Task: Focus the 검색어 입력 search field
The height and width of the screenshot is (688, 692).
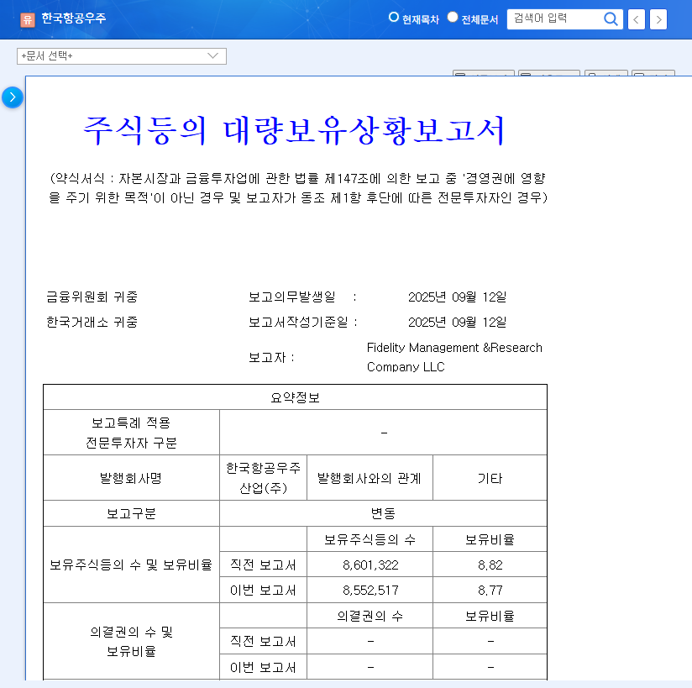Action: click(555, 19)
